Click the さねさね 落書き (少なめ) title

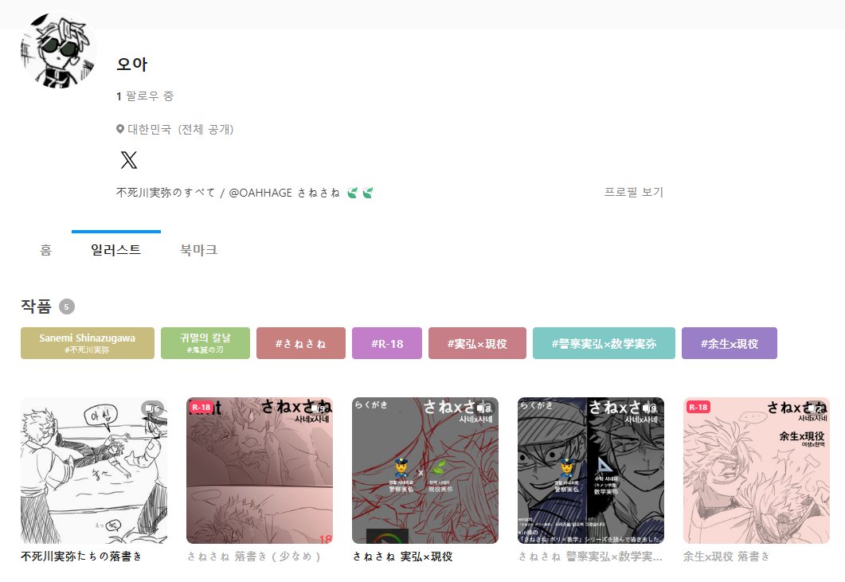(254, 557)
